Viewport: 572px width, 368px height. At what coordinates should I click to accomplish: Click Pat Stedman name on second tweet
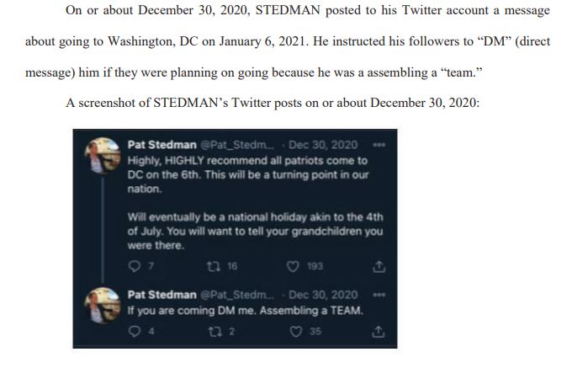(x=162, y=295)
